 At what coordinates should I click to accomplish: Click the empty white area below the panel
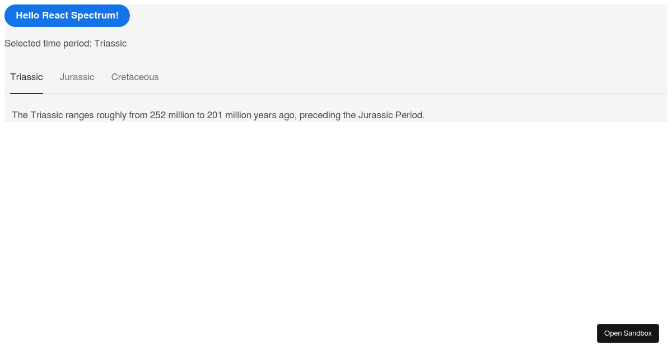coord(336,224)
